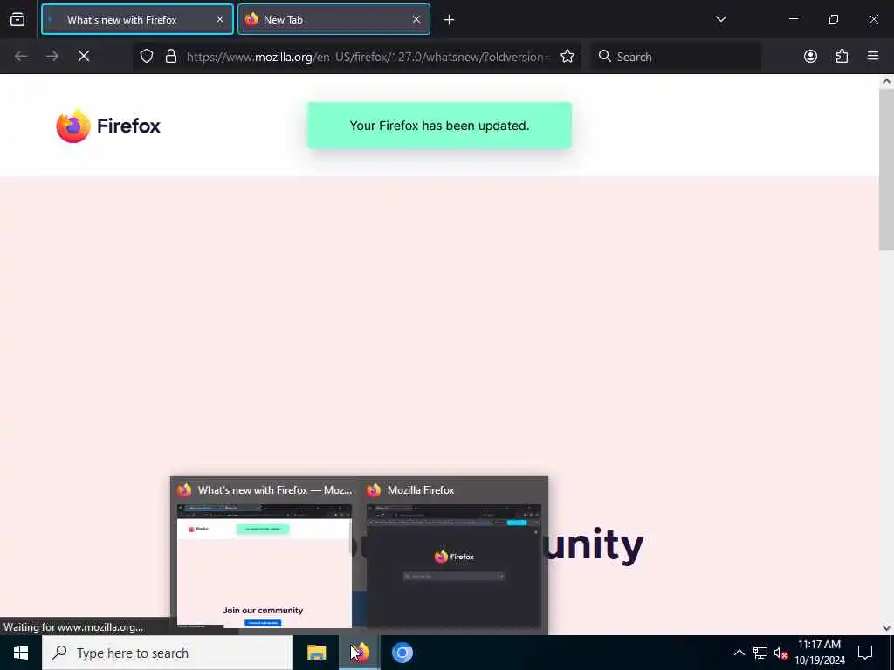Switch to the New Tab tab
The image size is (894, 670).
(x=334, y=20)
